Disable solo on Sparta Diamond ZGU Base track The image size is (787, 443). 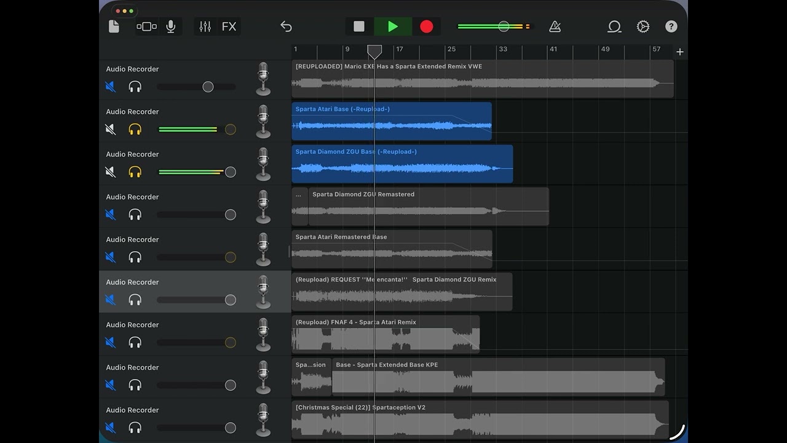pyautogui.click(x=135, y=172)
